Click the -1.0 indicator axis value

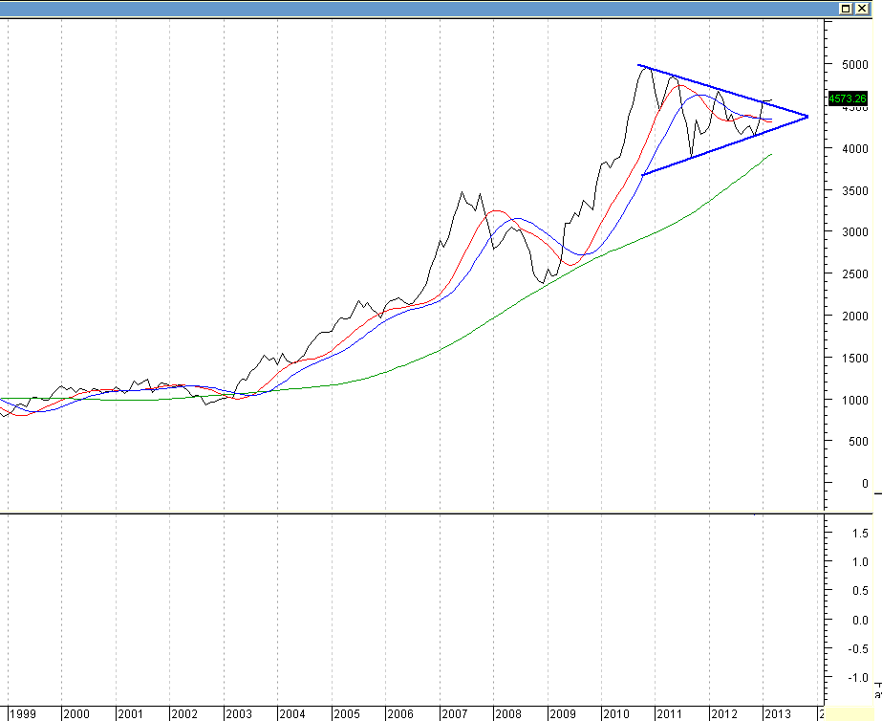858,677
